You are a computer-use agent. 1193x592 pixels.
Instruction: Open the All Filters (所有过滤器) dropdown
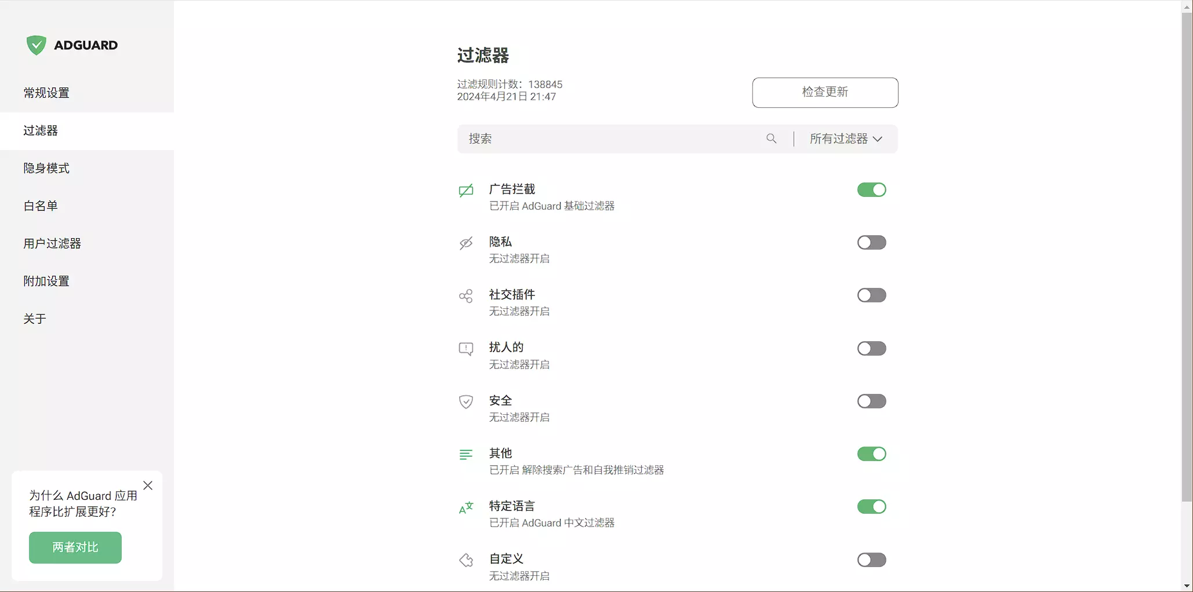846,139
